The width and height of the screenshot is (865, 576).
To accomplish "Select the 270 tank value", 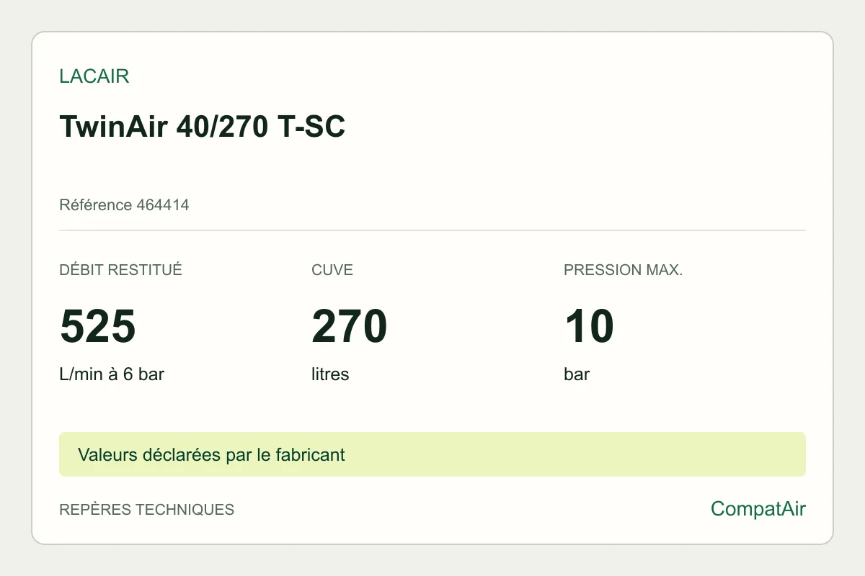I will pyautogui.click(x=350, y=326).
